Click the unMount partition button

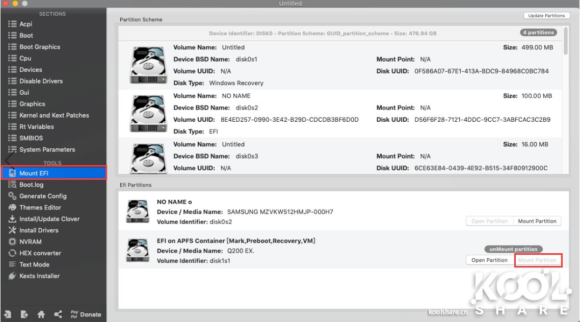[x=513, y=249]
